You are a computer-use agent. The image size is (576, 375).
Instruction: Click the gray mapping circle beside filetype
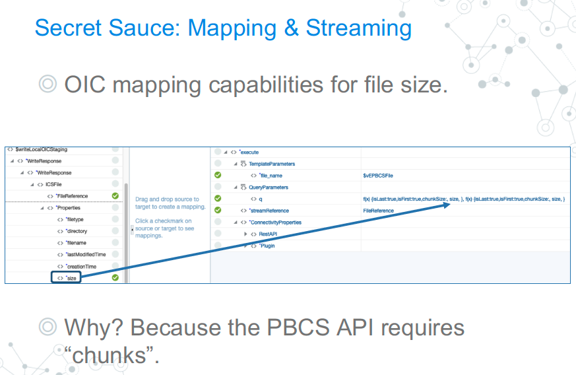[115, 219]
